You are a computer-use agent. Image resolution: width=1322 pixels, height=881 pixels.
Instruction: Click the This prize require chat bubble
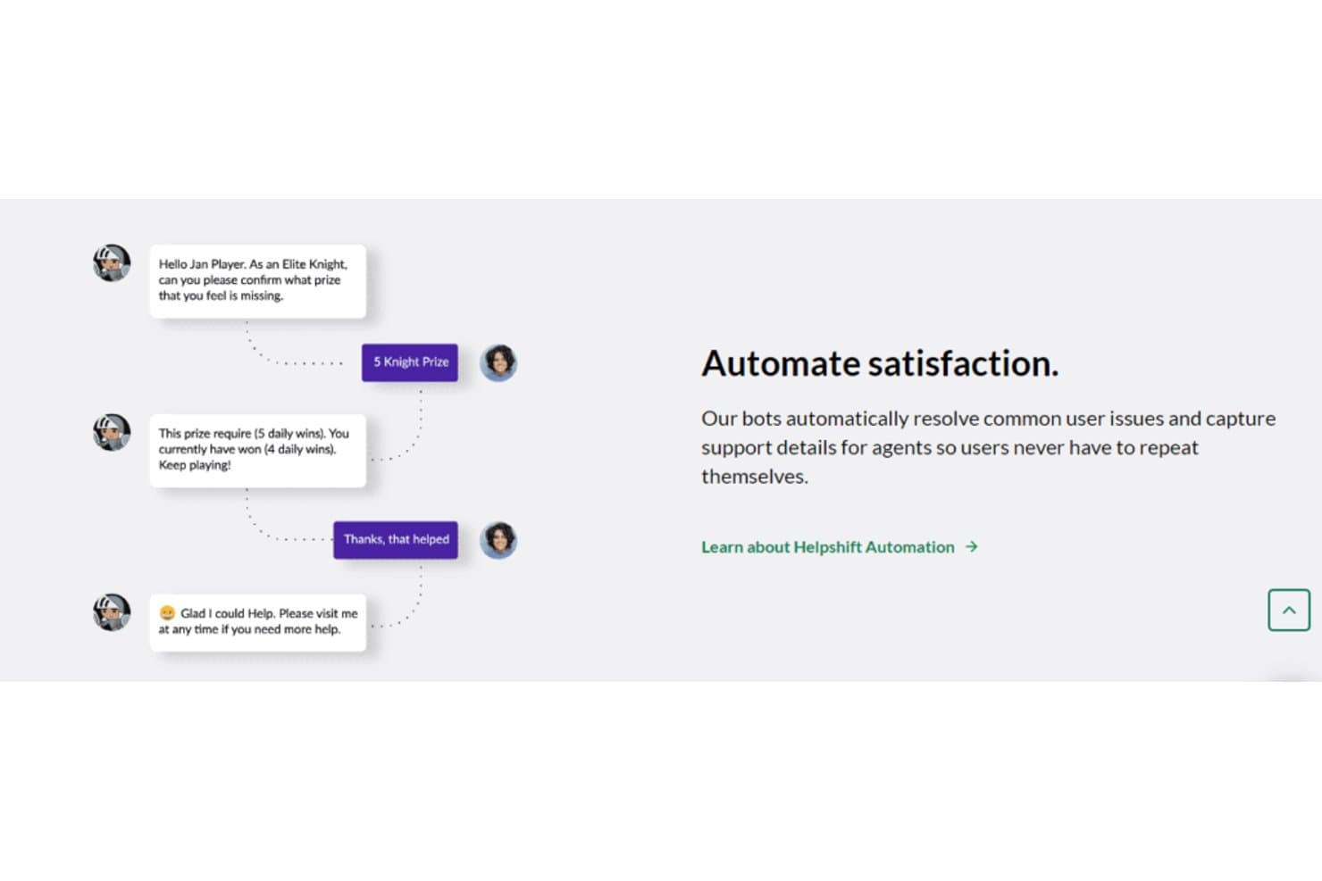coord(258,450)
